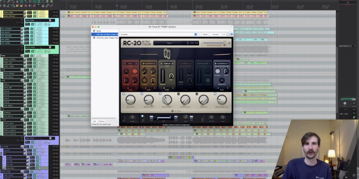Toggle the bx_opto plugin checkbox
Screen dimensions: 359x179
(94, 38)
